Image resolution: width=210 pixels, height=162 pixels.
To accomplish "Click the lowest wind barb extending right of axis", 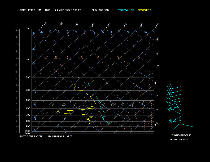I will (187, 125).
